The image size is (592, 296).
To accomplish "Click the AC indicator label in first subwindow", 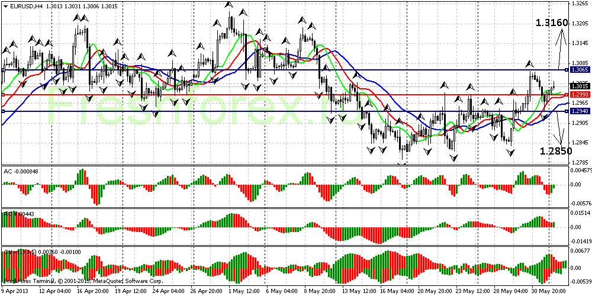I will pyautogui.click(x=8, y=171).
